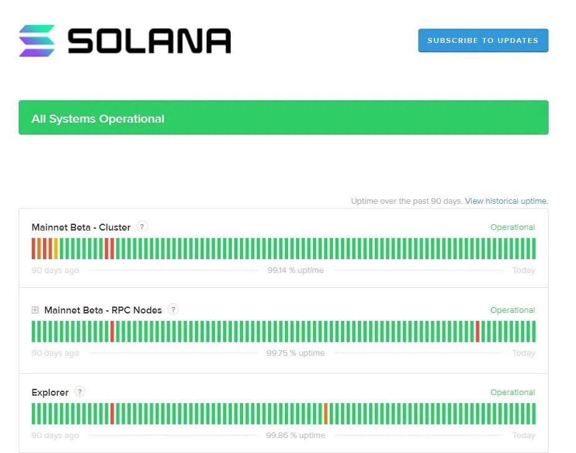576x453 pixels.
Task: Open the help icon next to Mainnet Beta - Cluster
Action: tap(142, 227)
